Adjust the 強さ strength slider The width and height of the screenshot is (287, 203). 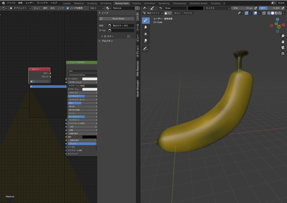point(270,8)
